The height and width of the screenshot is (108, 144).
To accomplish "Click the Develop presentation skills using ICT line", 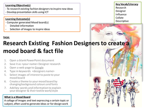I will point(27,12).
